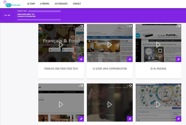The height and width of the screenshot is (125, 186).
Task: Click the FOOD RADIO JINGLE 165 track title
Action: 26,14
